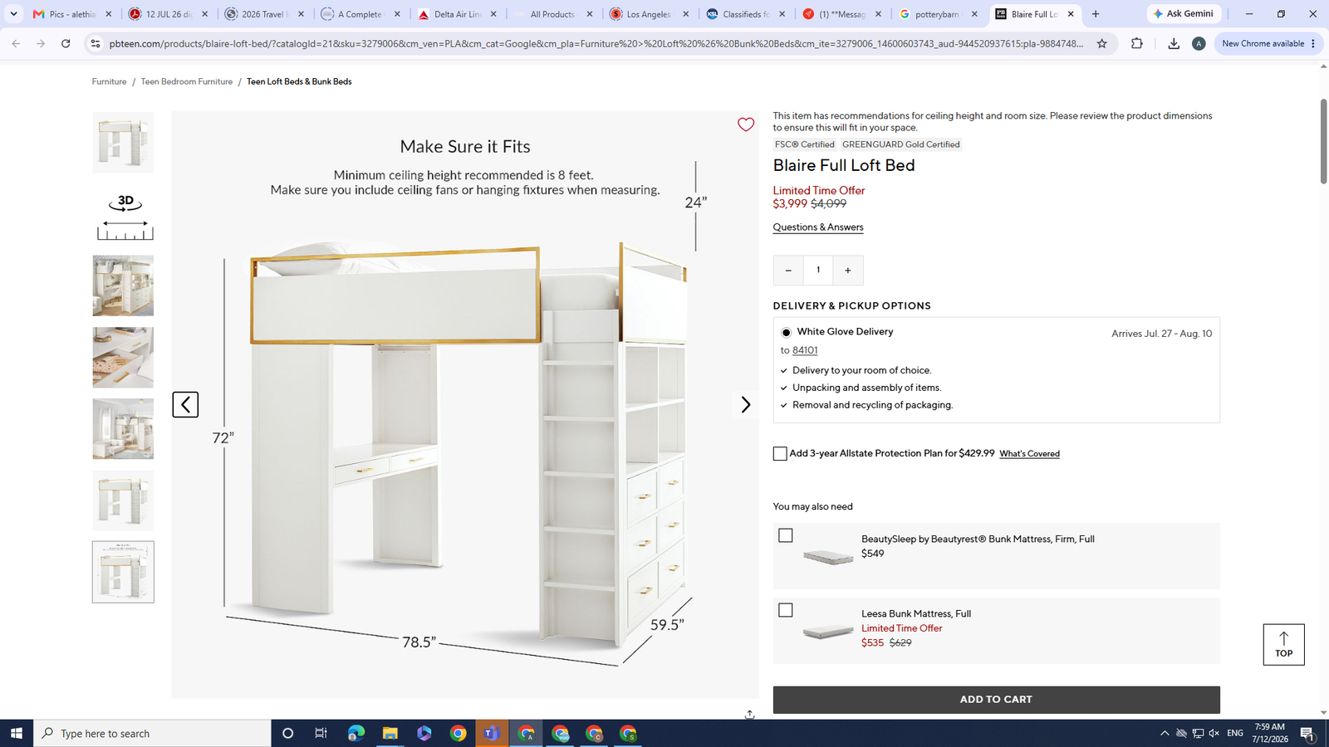Switch to the 2026 Travel tab
Viewport: 1329px width, 747px height.
point(263,14)
